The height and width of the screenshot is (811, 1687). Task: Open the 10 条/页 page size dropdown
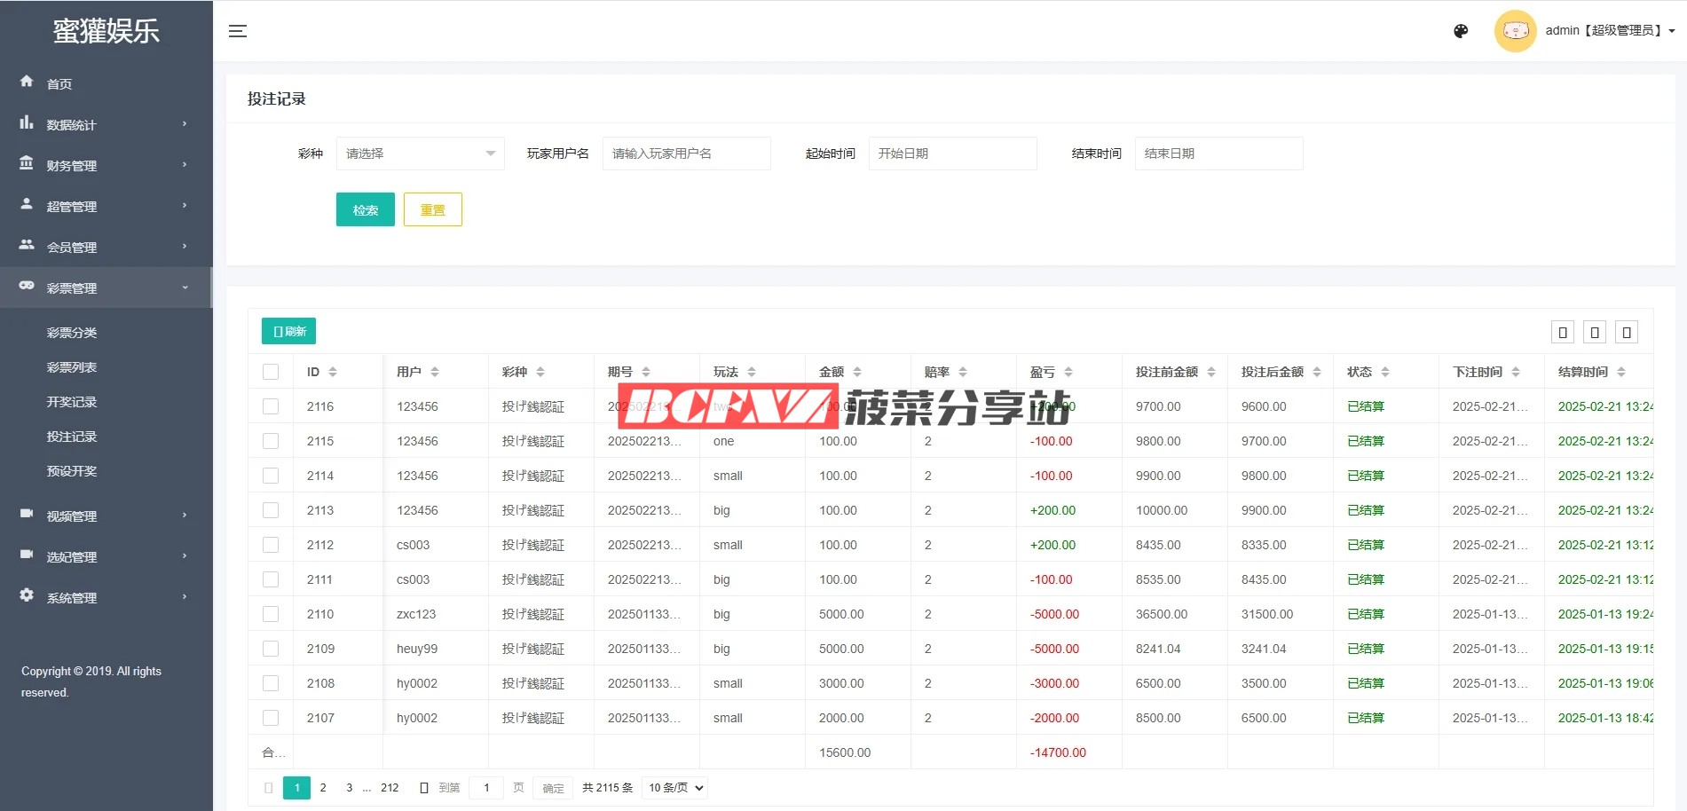(x=674, y=788)
